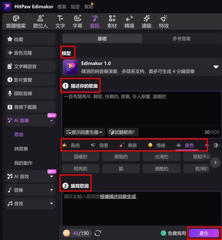This screenshot has width=222, height=240.
Task: Expand the 音樂 music section
Action: pyautogui.click(x=51, y=190)
